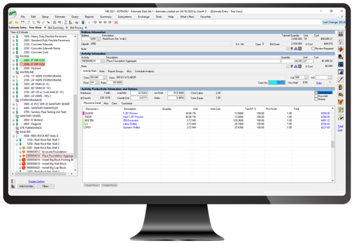Collapse the 5000 REDI-ROCK RET WALLS node
Viewport: 354px width, 244px height.
(x=14, y=136)
